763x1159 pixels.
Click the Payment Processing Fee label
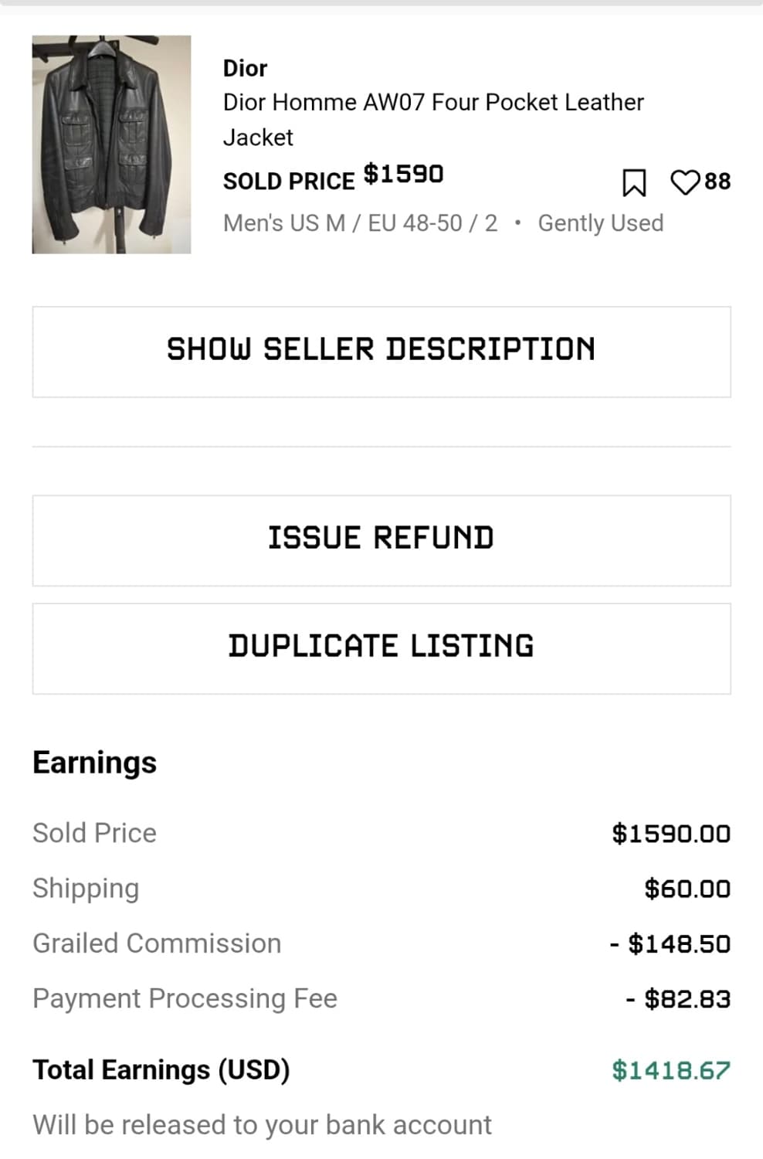tap(185, 998)
